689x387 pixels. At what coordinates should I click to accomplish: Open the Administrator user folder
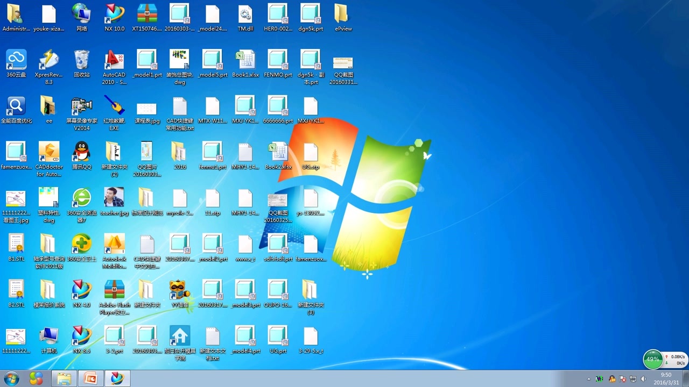click(x=16, y=18)
